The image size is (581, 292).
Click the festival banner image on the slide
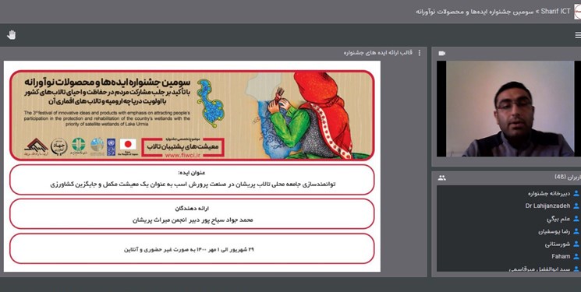(192, 115)
